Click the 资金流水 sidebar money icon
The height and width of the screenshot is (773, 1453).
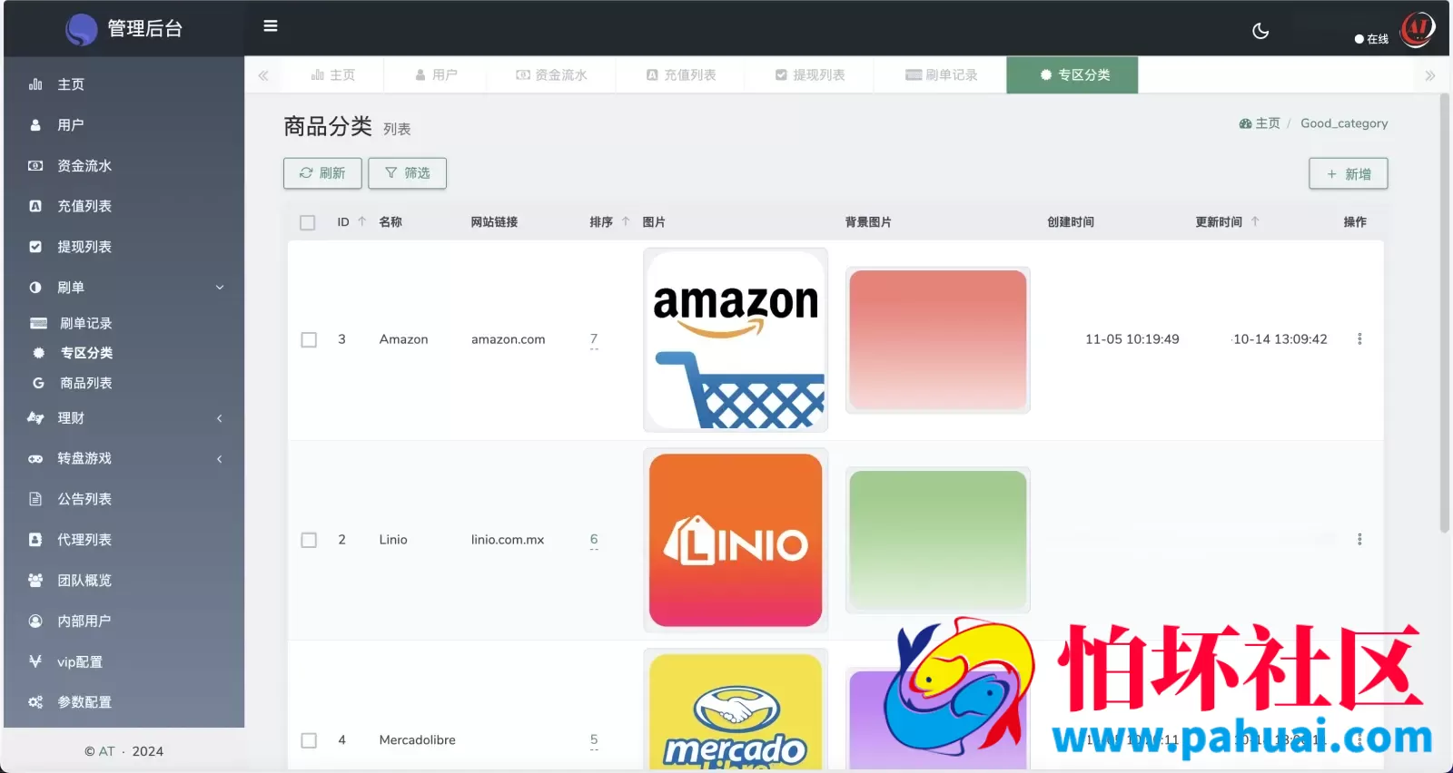[35, 166]
